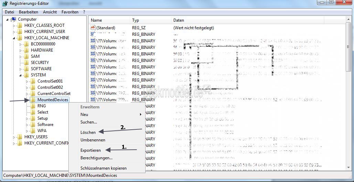The height and width of the screenshot is (182, 354).
Task: Click the (Standard) string value icon
Action: point(93,28)
